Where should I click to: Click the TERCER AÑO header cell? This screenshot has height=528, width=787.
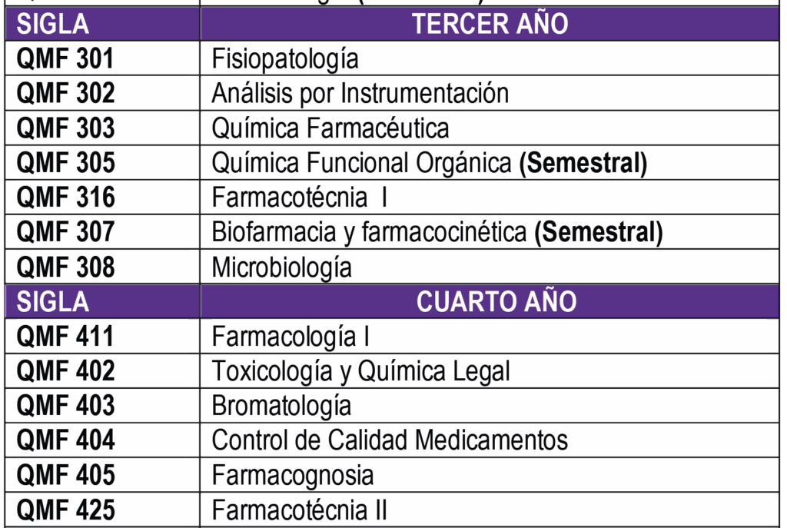click(490, 24)
